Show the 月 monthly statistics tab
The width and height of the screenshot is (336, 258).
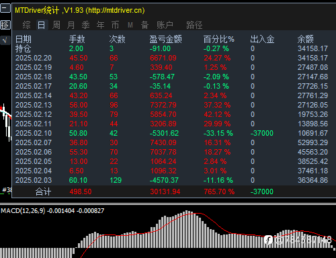71,25
